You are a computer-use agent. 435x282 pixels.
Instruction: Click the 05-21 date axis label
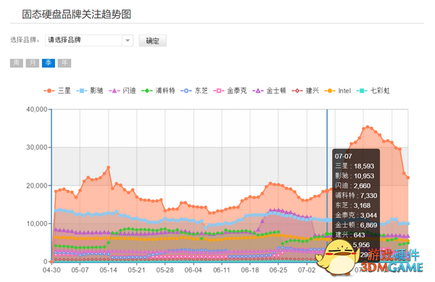click(136, 270)
